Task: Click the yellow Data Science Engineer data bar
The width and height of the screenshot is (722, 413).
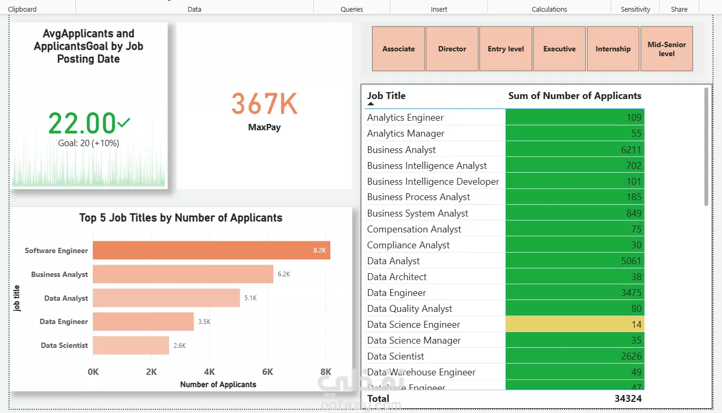Action: click(575, 324)
